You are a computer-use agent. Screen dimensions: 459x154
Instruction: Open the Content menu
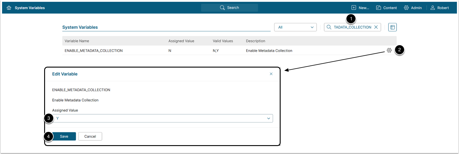tap(386, 8)
